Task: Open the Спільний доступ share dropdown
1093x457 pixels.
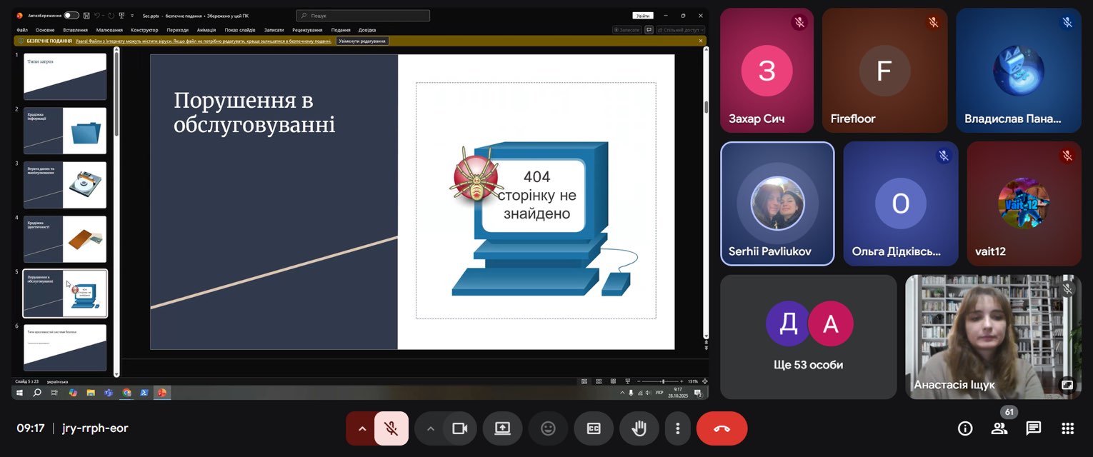Action: pyautogui.click(x=680, y=30)
